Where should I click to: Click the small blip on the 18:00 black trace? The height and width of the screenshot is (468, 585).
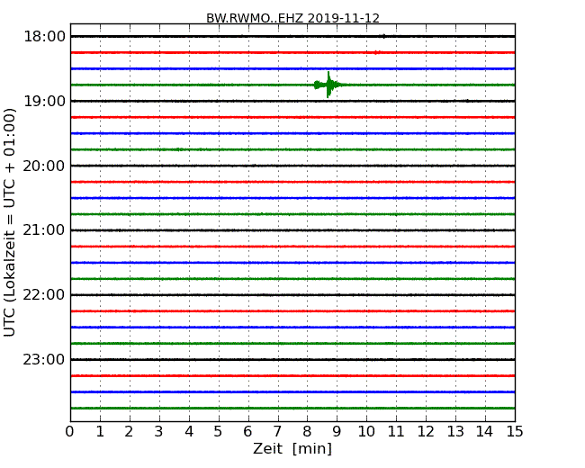(x=383, y=36)
